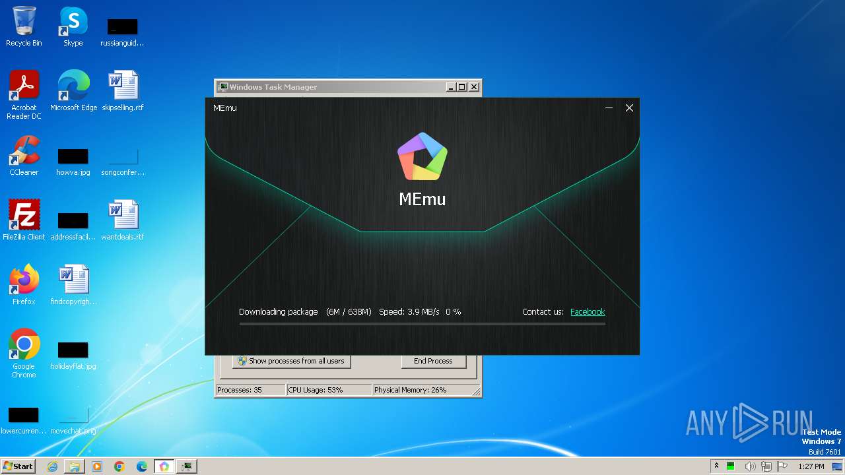Click the download progress bar
This screenshot has width=845, height=475.
[x=422, y=324]
